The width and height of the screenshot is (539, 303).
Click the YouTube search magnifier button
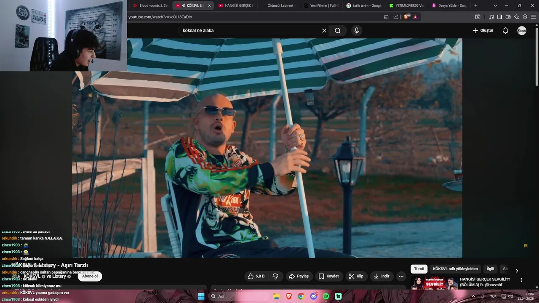[338, 30]
